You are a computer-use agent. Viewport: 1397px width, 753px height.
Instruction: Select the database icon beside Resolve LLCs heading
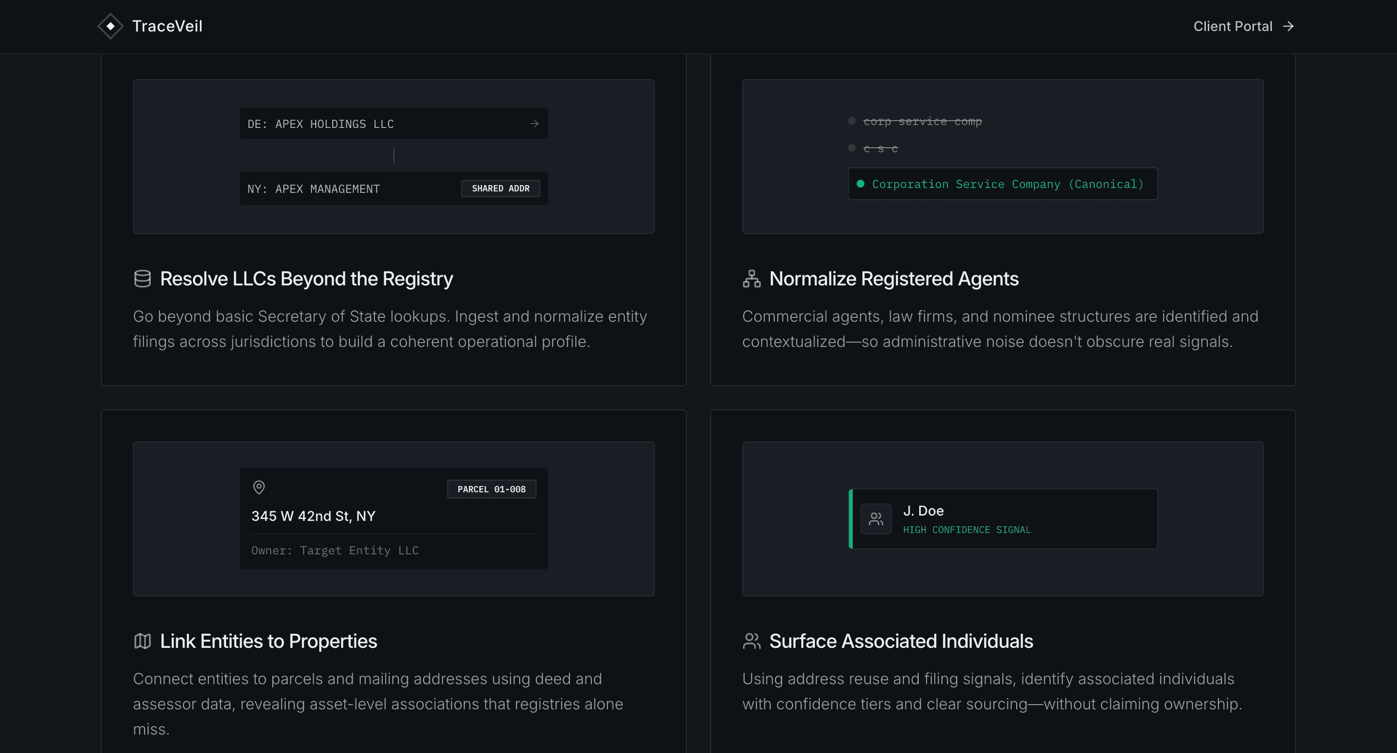click(143, 279)
